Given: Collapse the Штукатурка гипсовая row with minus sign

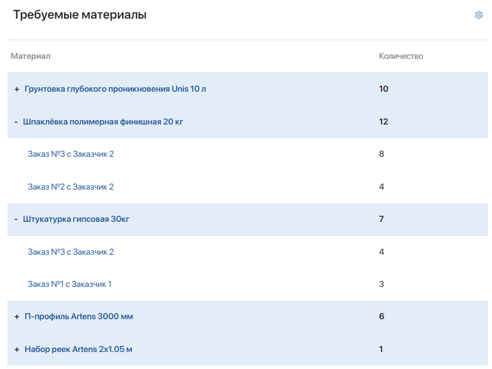Looking at the screenshot, I should [x=16, y=219].
